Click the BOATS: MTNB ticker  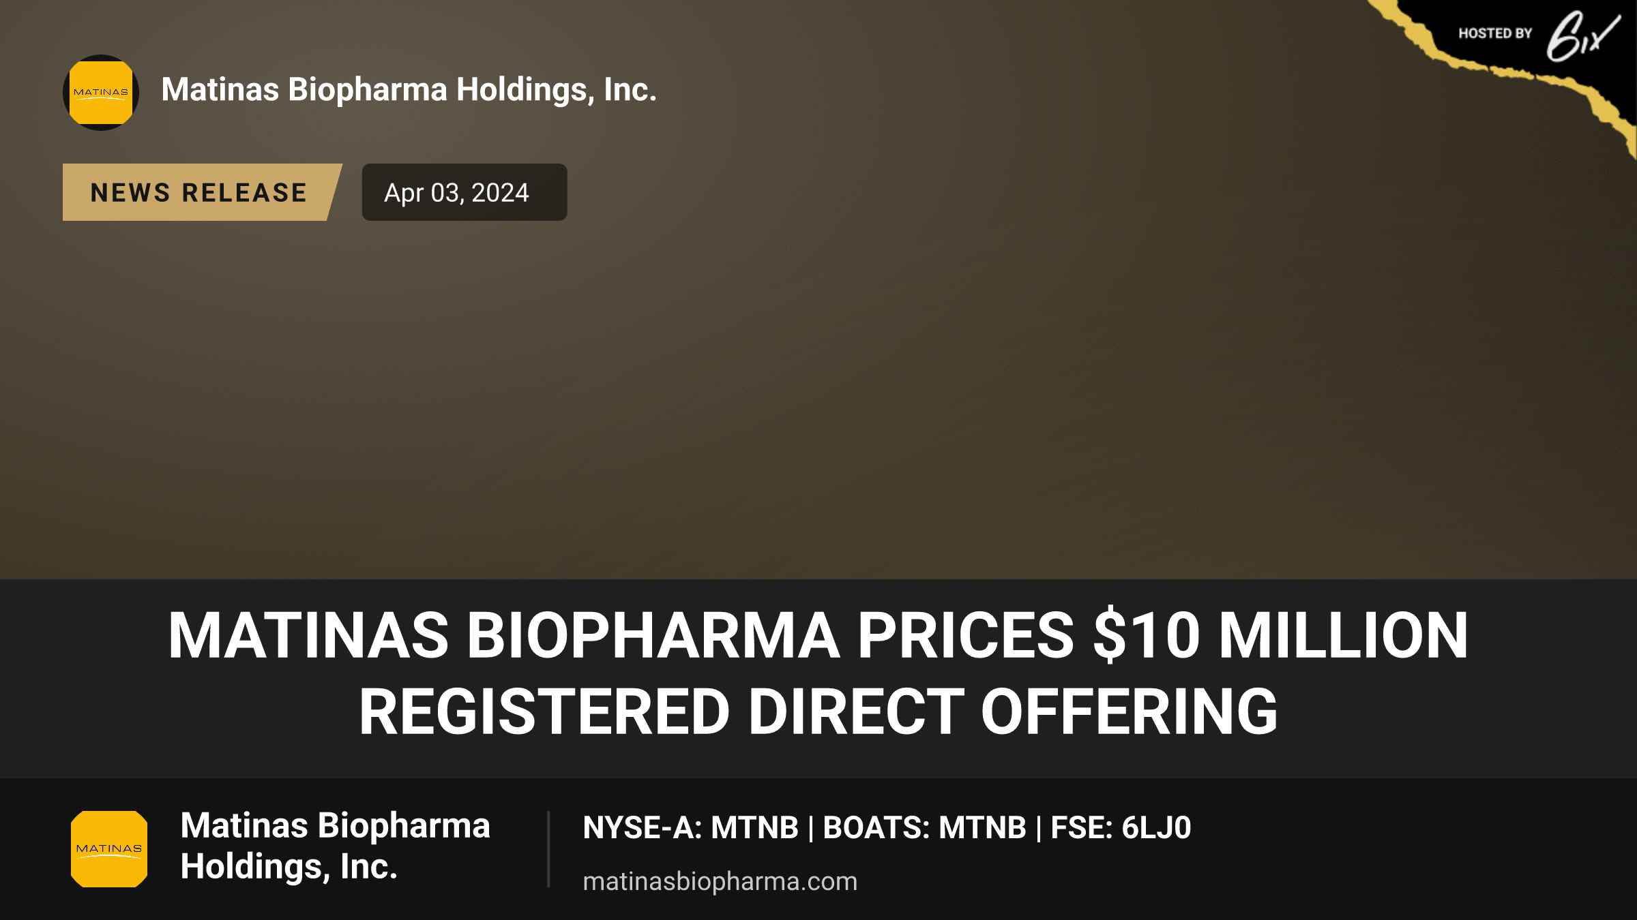(x=924, y=828)
